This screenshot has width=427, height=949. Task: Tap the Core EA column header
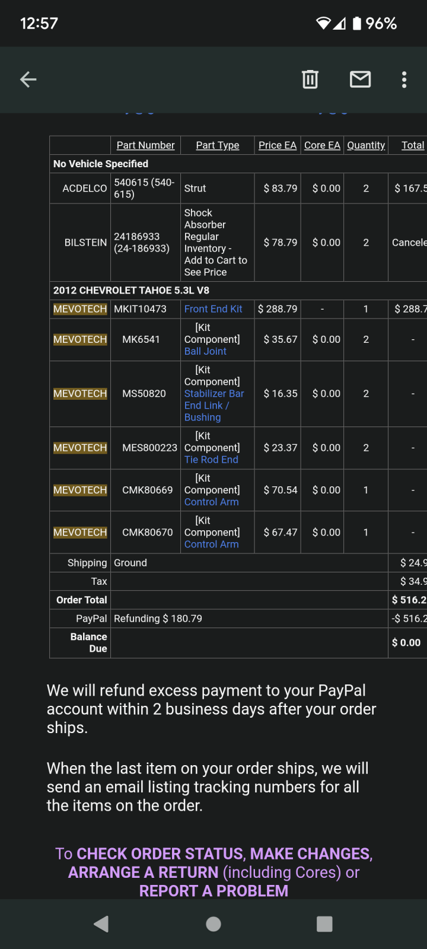tap(322, 145)
